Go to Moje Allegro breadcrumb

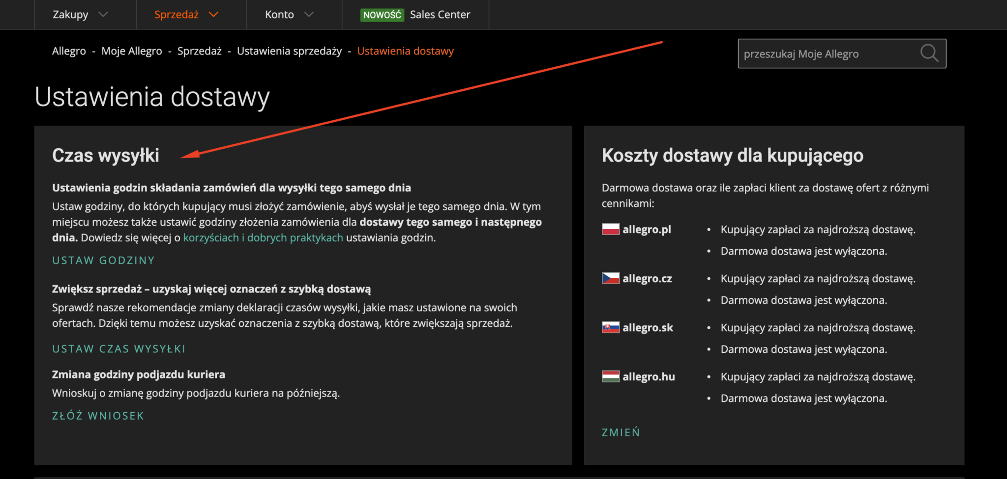pos(131,51)
